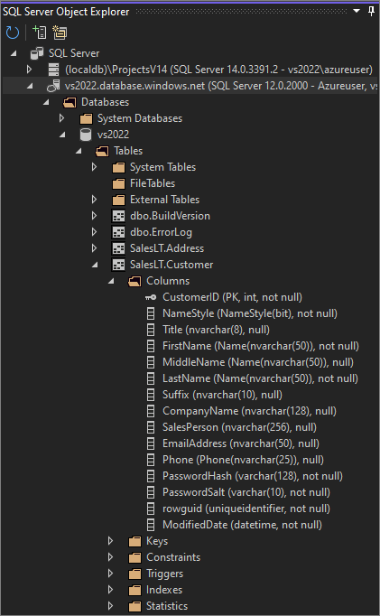Collapse the SalesLT.Customer table node
Image resolution: width=380 pixels, height=616 pixels.
pyautogui.click(x=96, y=265)
